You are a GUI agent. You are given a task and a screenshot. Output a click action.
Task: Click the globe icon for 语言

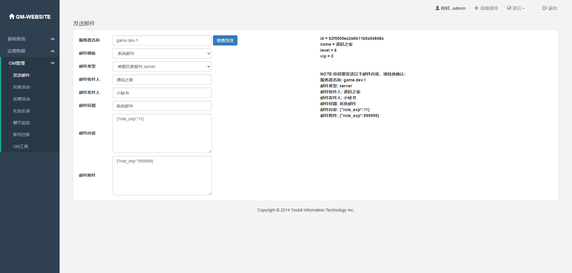coord(509,8)
